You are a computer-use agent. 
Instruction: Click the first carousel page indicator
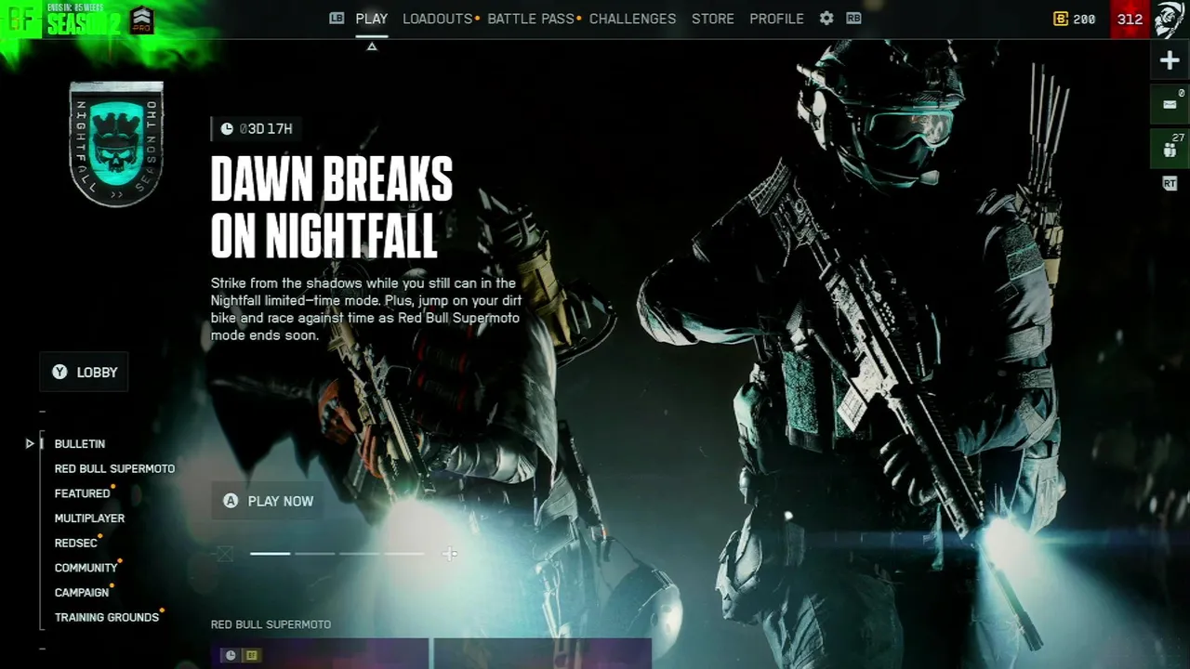(x=271, y=554)
